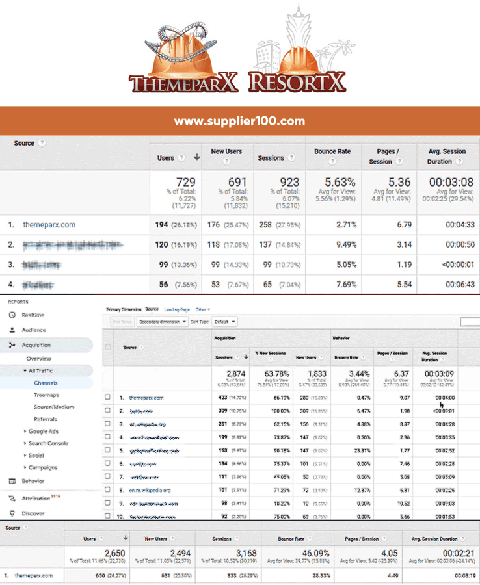Tick the select-all checkbox in the Source header
This screenshot has height=585, width=480.
108,347
